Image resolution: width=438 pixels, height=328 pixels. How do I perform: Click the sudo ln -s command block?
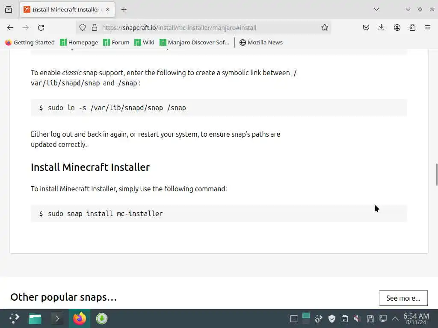219,108
